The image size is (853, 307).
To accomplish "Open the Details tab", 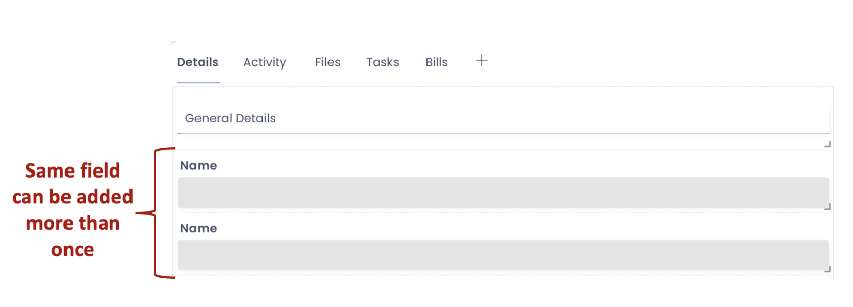I will [x=198, y=62].
